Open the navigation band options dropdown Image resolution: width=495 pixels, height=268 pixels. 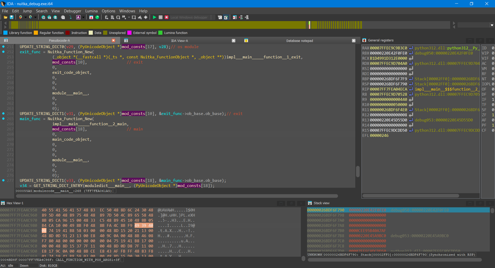pos(492,25)
